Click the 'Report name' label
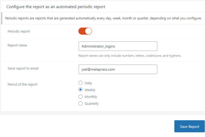Image resolution: width=205 pixels, height=137 pixels. [x=17, y=45]
